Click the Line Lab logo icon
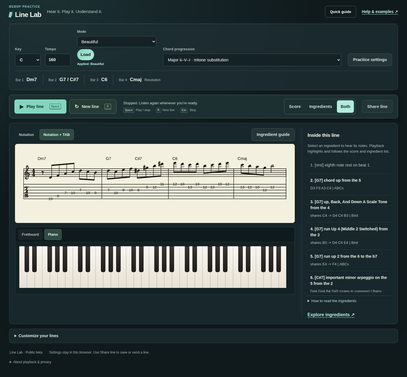 click(11, 15)
